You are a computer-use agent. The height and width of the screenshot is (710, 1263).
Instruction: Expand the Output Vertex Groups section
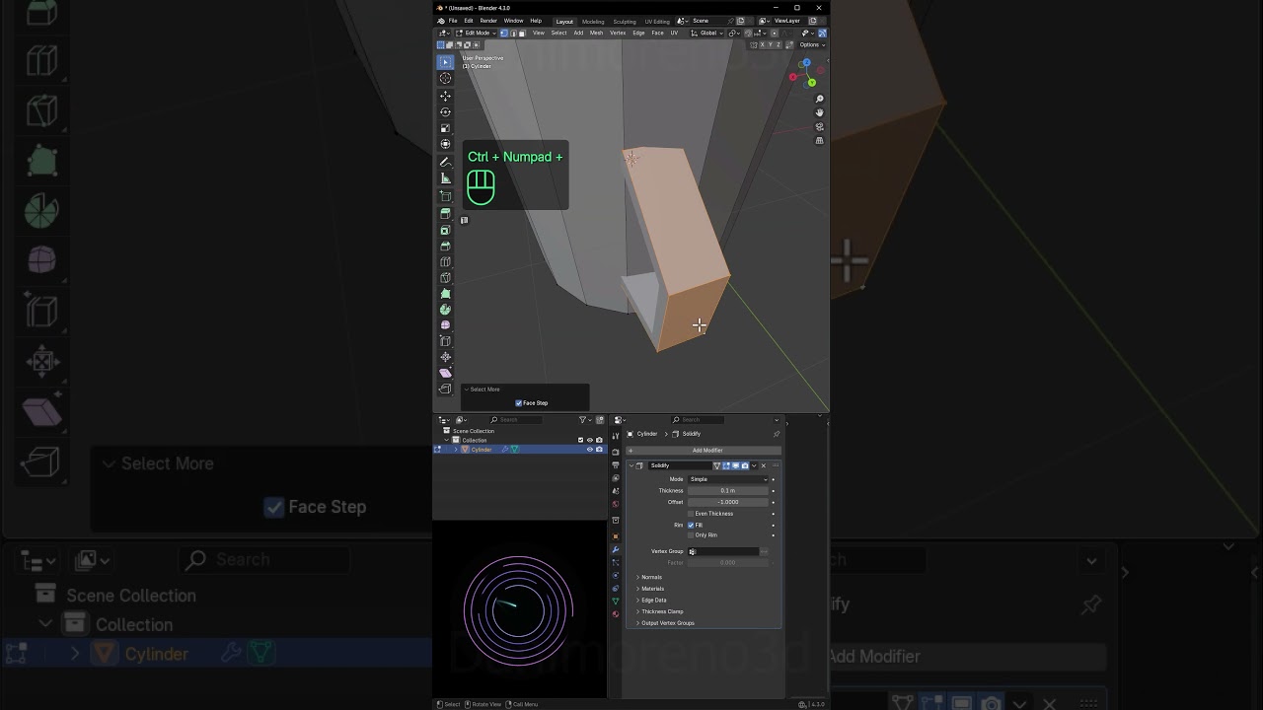pyautogui.click(x=667, y=623)
